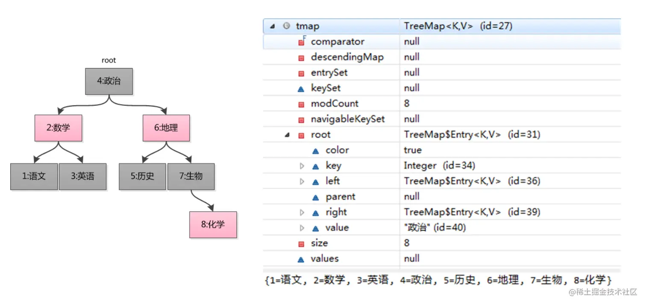Image resolution: width=646 pixels, height=305 pixels.
Task: Select the root field name
Action: (x=321, y=135)
